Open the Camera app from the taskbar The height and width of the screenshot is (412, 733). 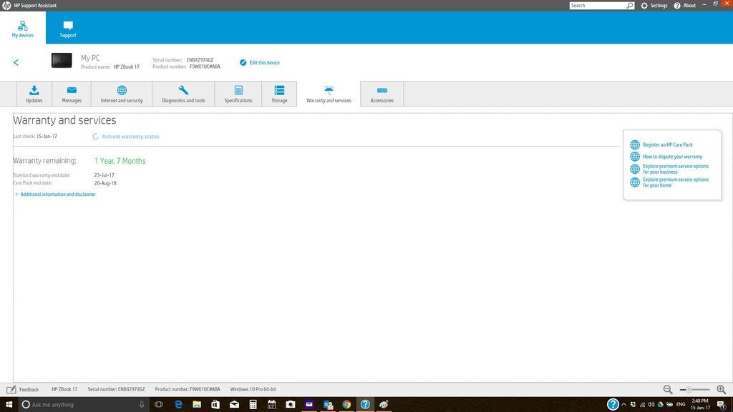pos(291,405)
